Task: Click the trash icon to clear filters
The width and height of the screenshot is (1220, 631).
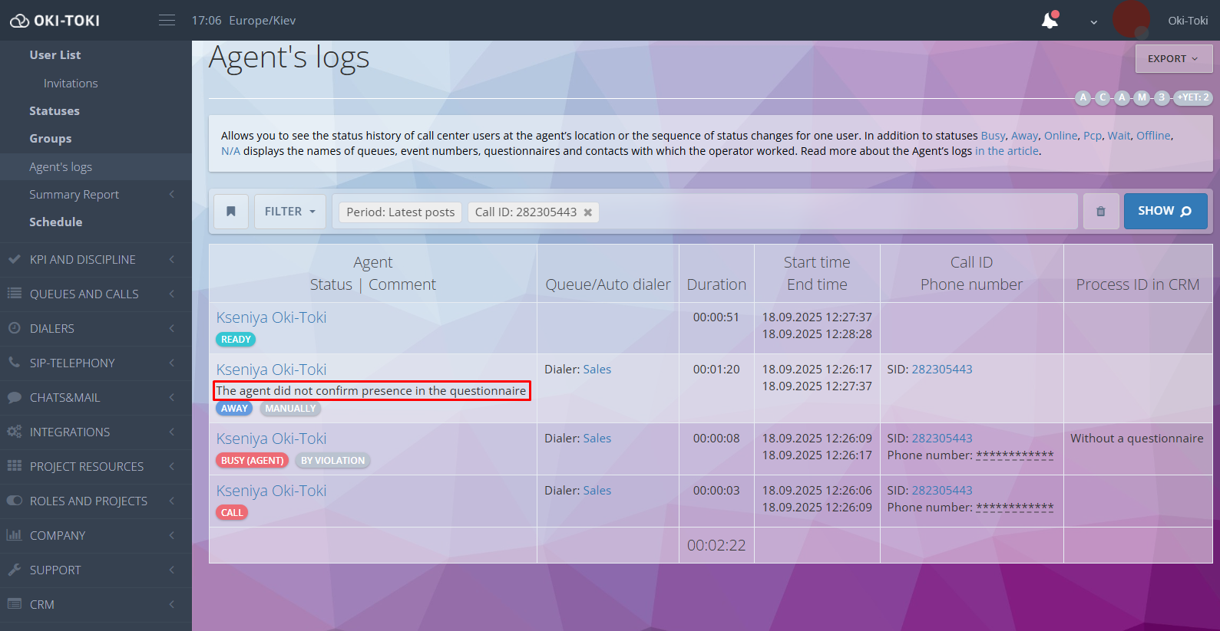Action: 1100,212
